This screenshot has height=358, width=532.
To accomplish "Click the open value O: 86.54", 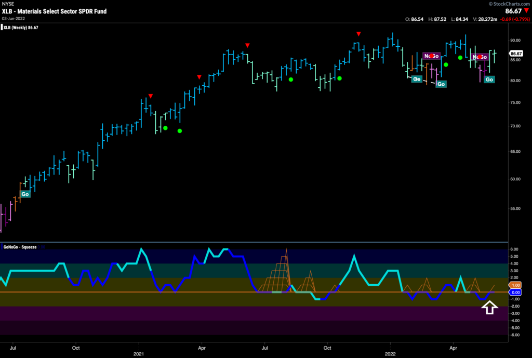I will tap(414, 19).
